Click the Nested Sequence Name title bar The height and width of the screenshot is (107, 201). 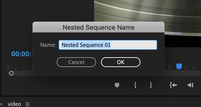click(x=98, y=27)
